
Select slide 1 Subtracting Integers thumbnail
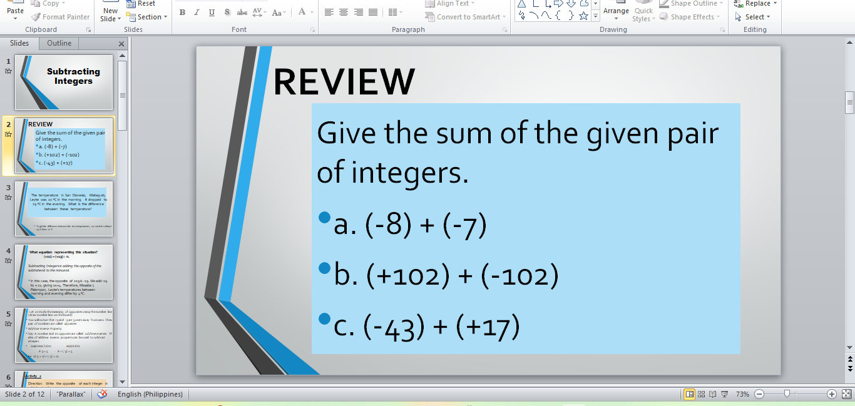pyautogui.click(x=64, y=83)
